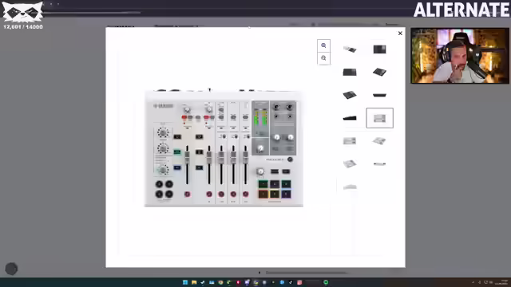This screenshot has width=511, height=287.
Task: Click the streamer webcam overlay
Action: click(x=460, y=56)
